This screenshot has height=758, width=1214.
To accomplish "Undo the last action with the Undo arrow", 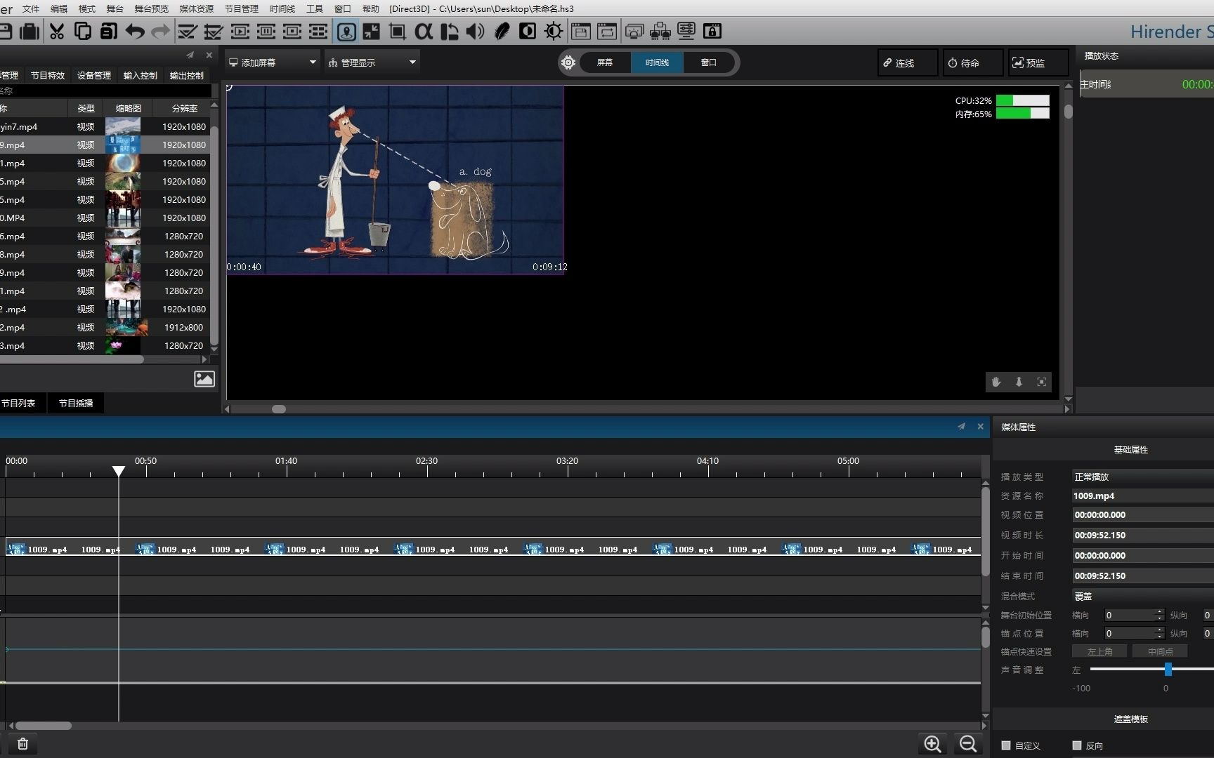I will coord(135,32).
